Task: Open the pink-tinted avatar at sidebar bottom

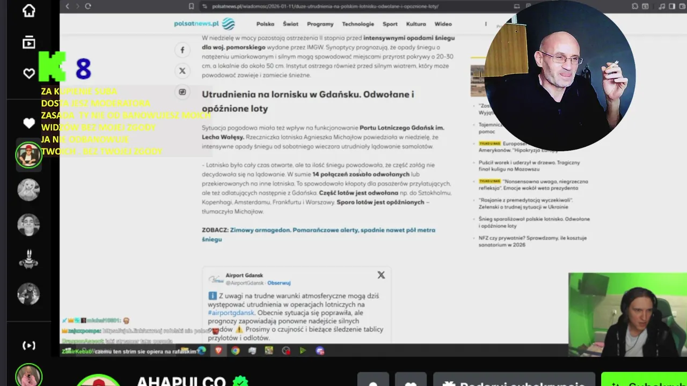Action: point(28,375)
